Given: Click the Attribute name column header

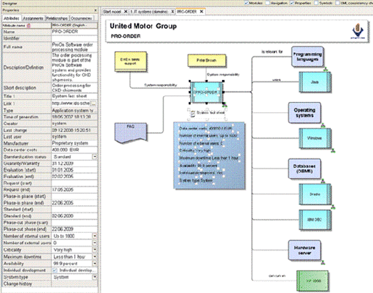Looking at the screenshot, I should [x=27, y=25].
